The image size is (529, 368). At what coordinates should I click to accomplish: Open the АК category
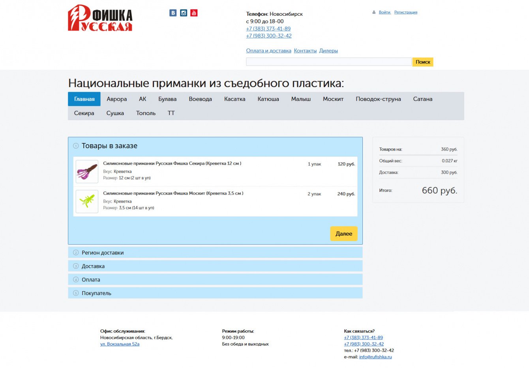[x=143, y=99]
